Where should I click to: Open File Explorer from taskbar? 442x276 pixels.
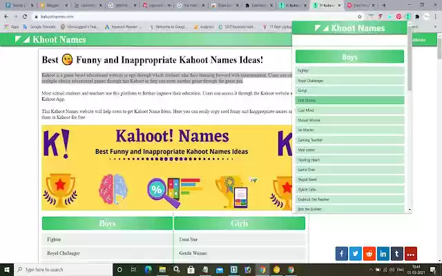point(162,270)
